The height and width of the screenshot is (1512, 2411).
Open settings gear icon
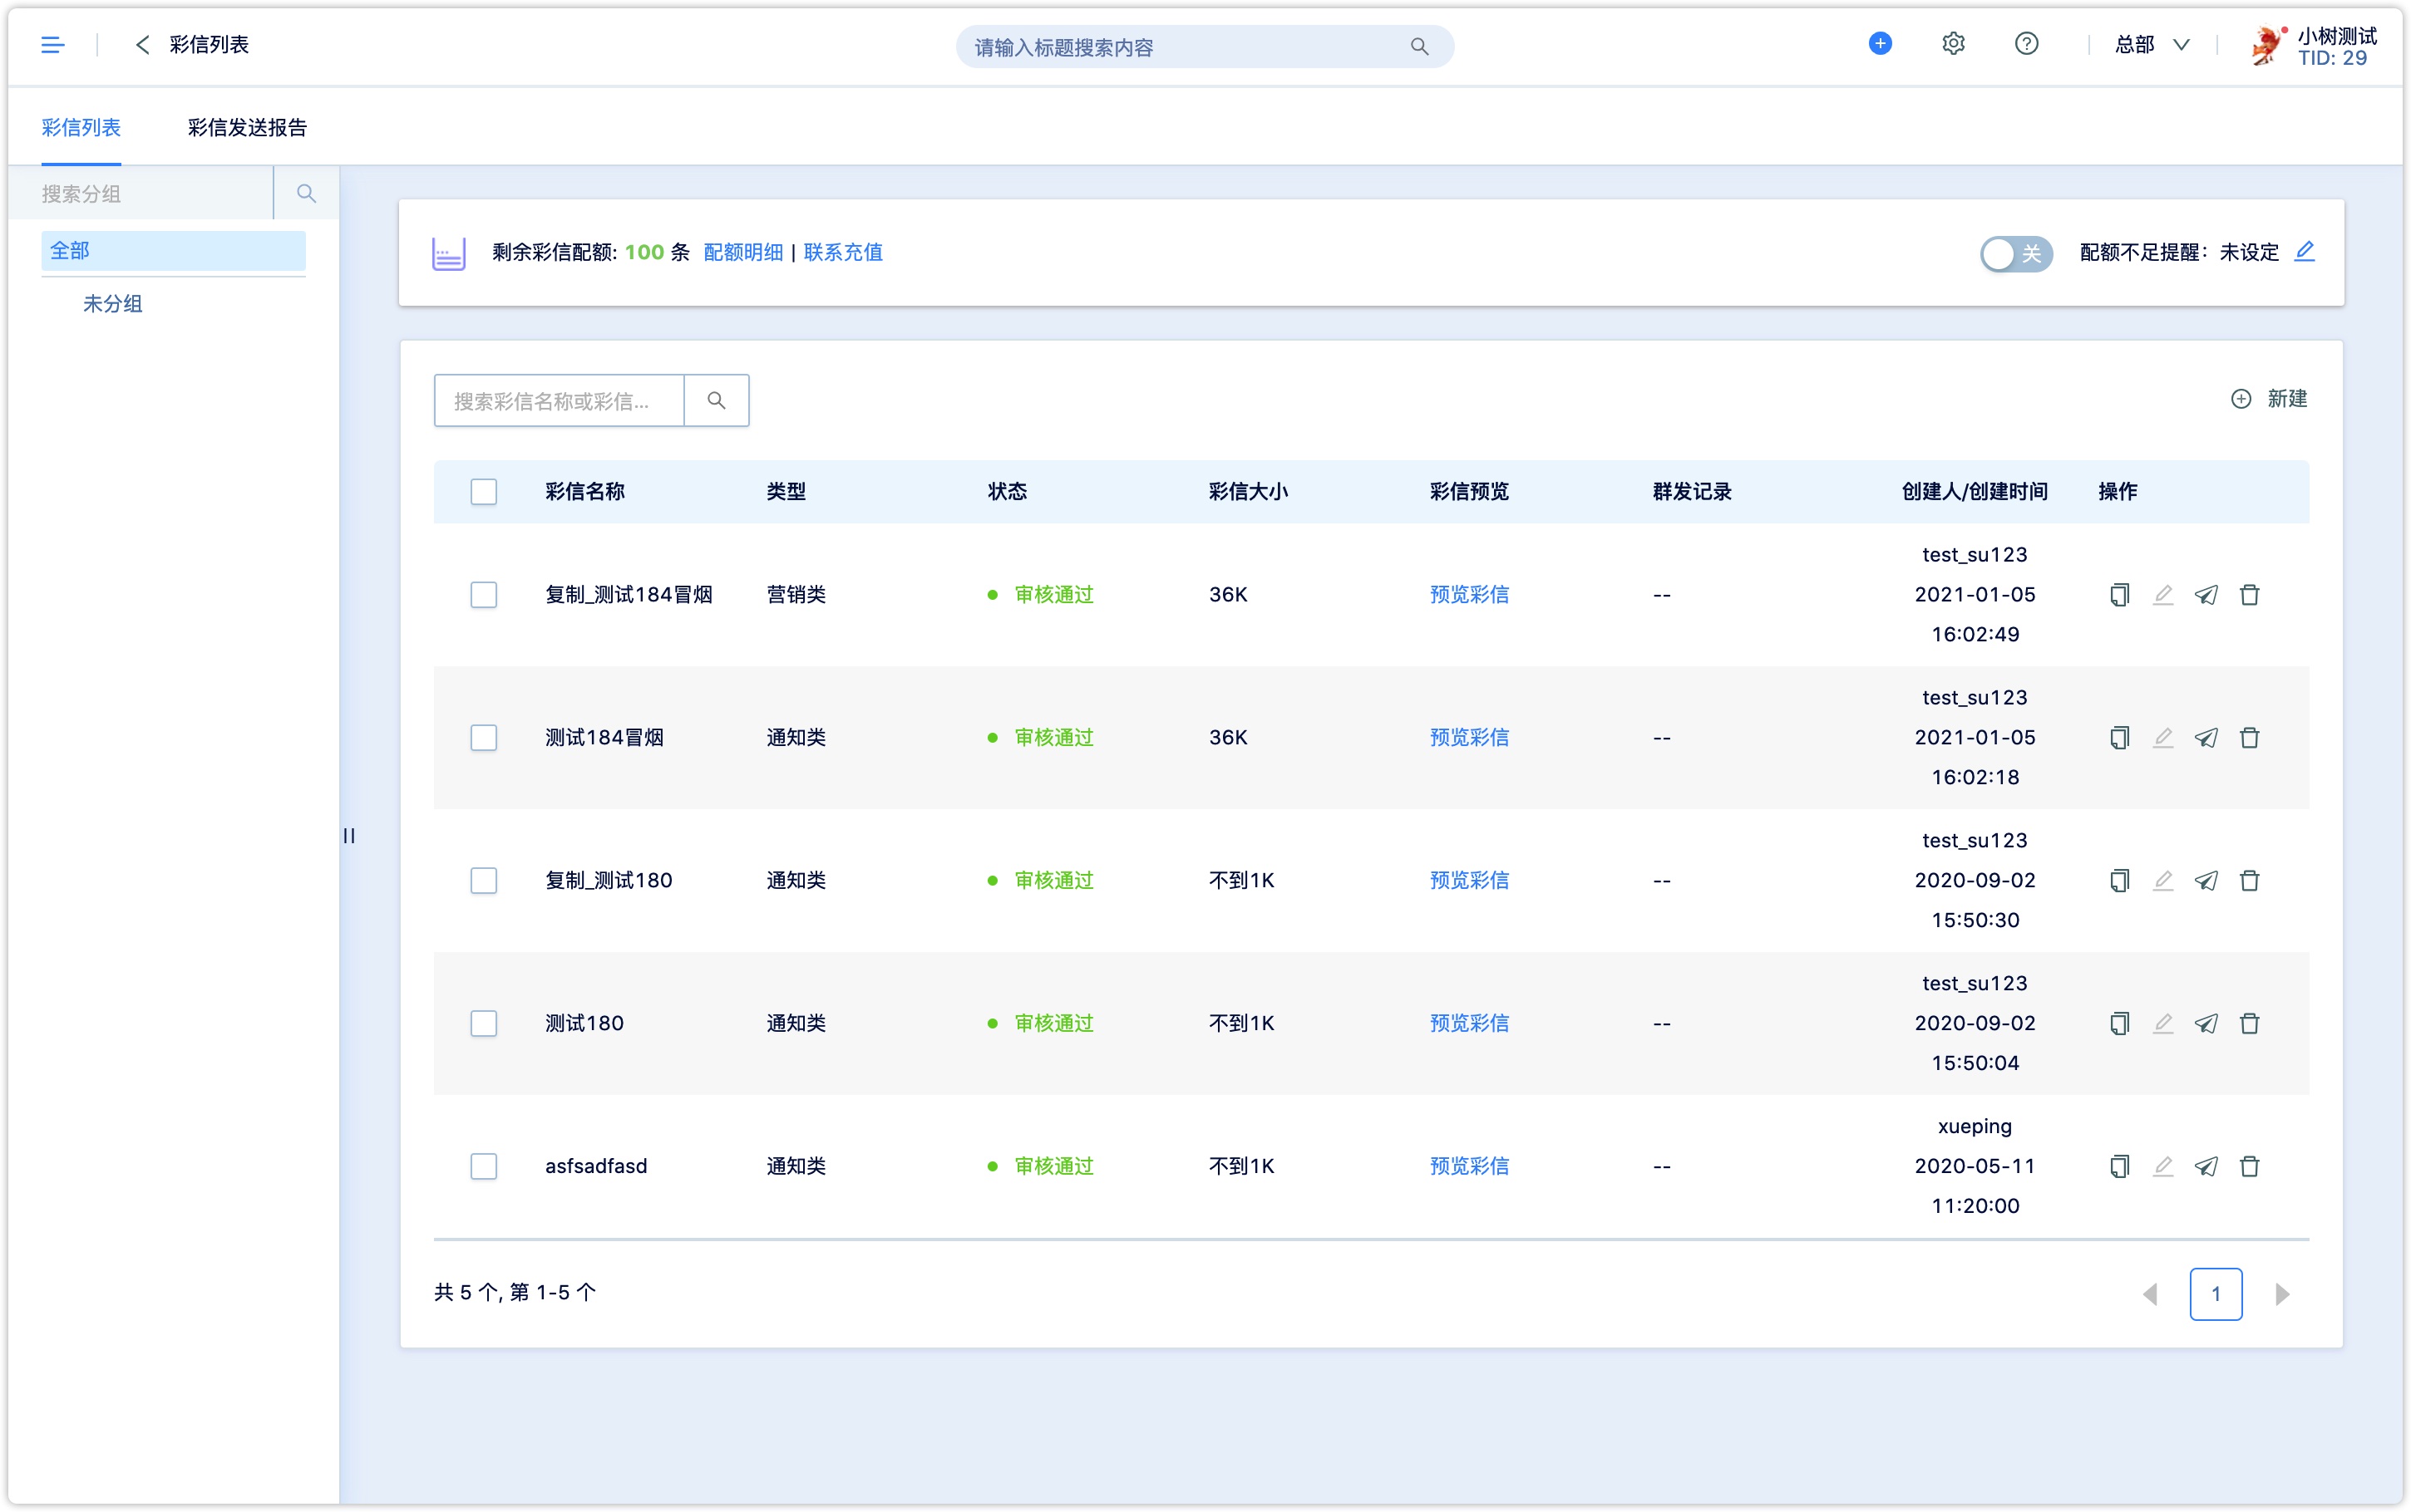pyautogui.click(x=1953, y=44)
